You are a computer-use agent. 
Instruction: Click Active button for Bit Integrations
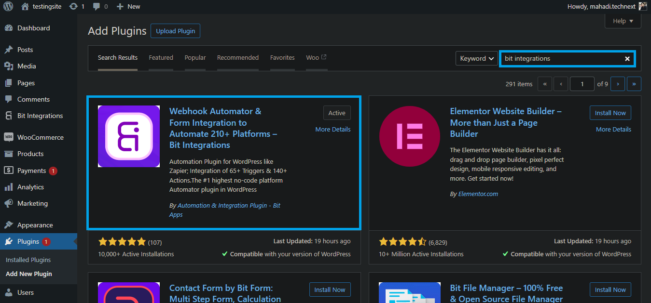pos(337,113)
